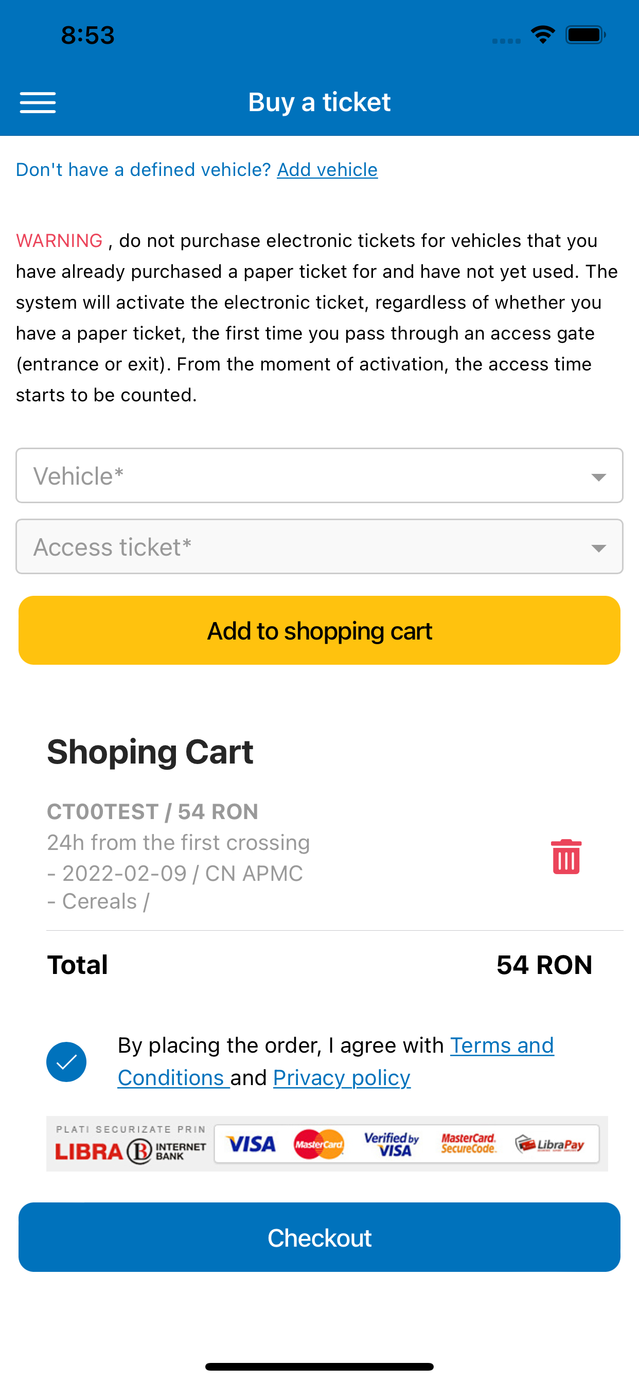View the Privacy policy link

pos(342,1077)
